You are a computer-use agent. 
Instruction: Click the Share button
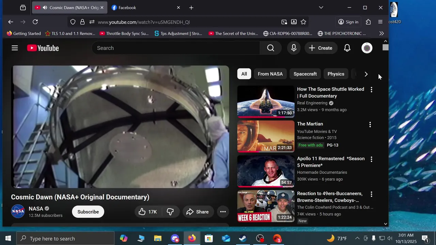point(198,212)
